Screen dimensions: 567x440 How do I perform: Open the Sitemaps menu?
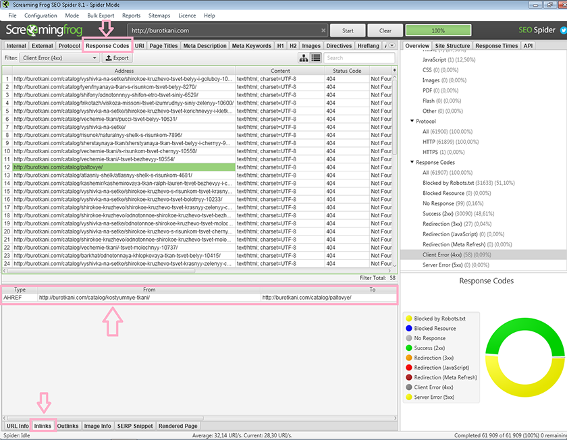159,16
